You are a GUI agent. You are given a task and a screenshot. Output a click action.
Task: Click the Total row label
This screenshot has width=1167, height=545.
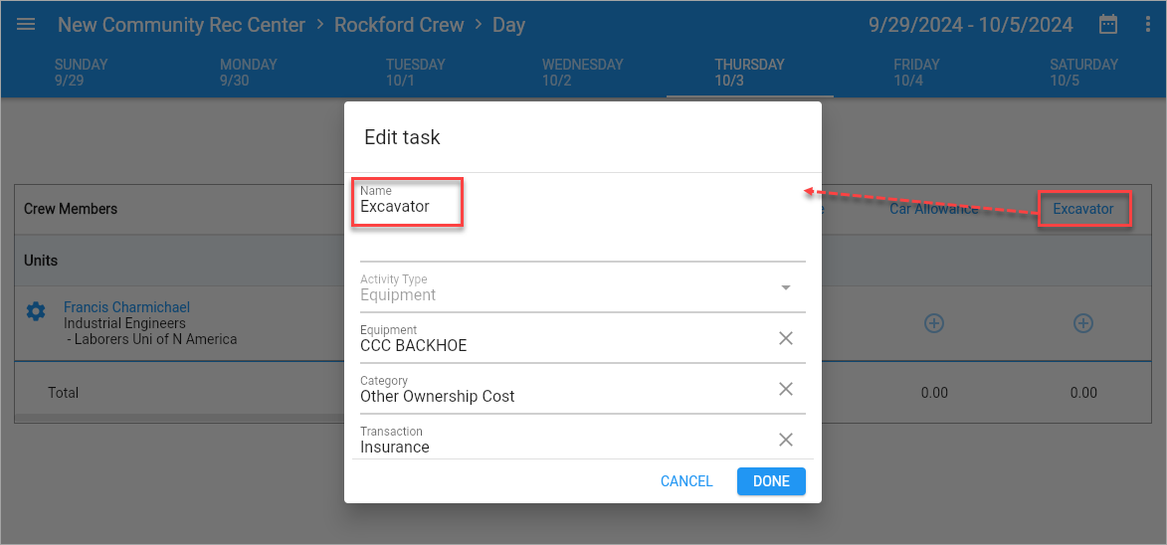(64, 393)
